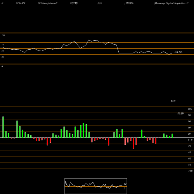Click the '-100' label on MR axis
194x194 pixels.
pyautogui.click(x=190, y=171)
